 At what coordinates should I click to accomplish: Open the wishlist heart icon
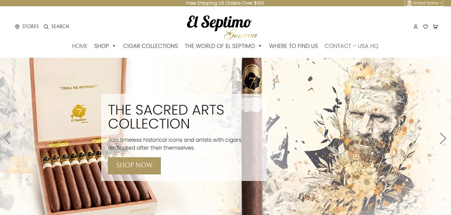(425, 27)
